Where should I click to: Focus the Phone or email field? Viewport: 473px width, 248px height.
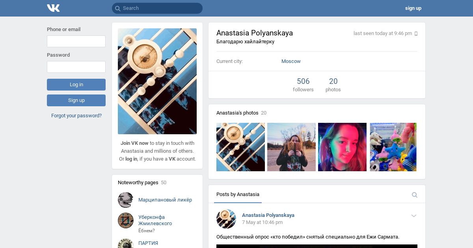click(x=76, y=41)
